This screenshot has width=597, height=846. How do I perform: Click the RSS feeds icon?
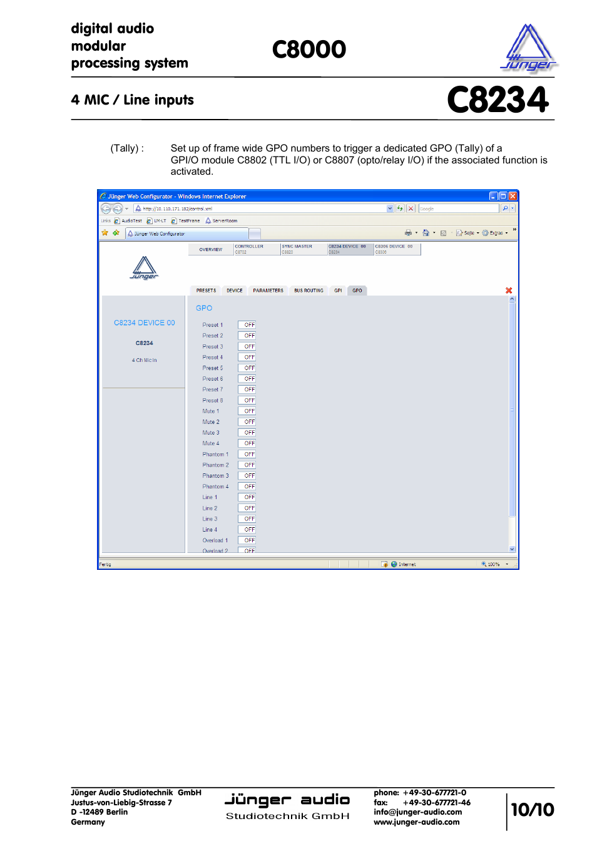pos(443,233)
